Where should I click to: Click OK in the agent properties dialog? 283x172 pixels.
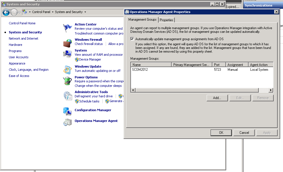coord(221,133)
